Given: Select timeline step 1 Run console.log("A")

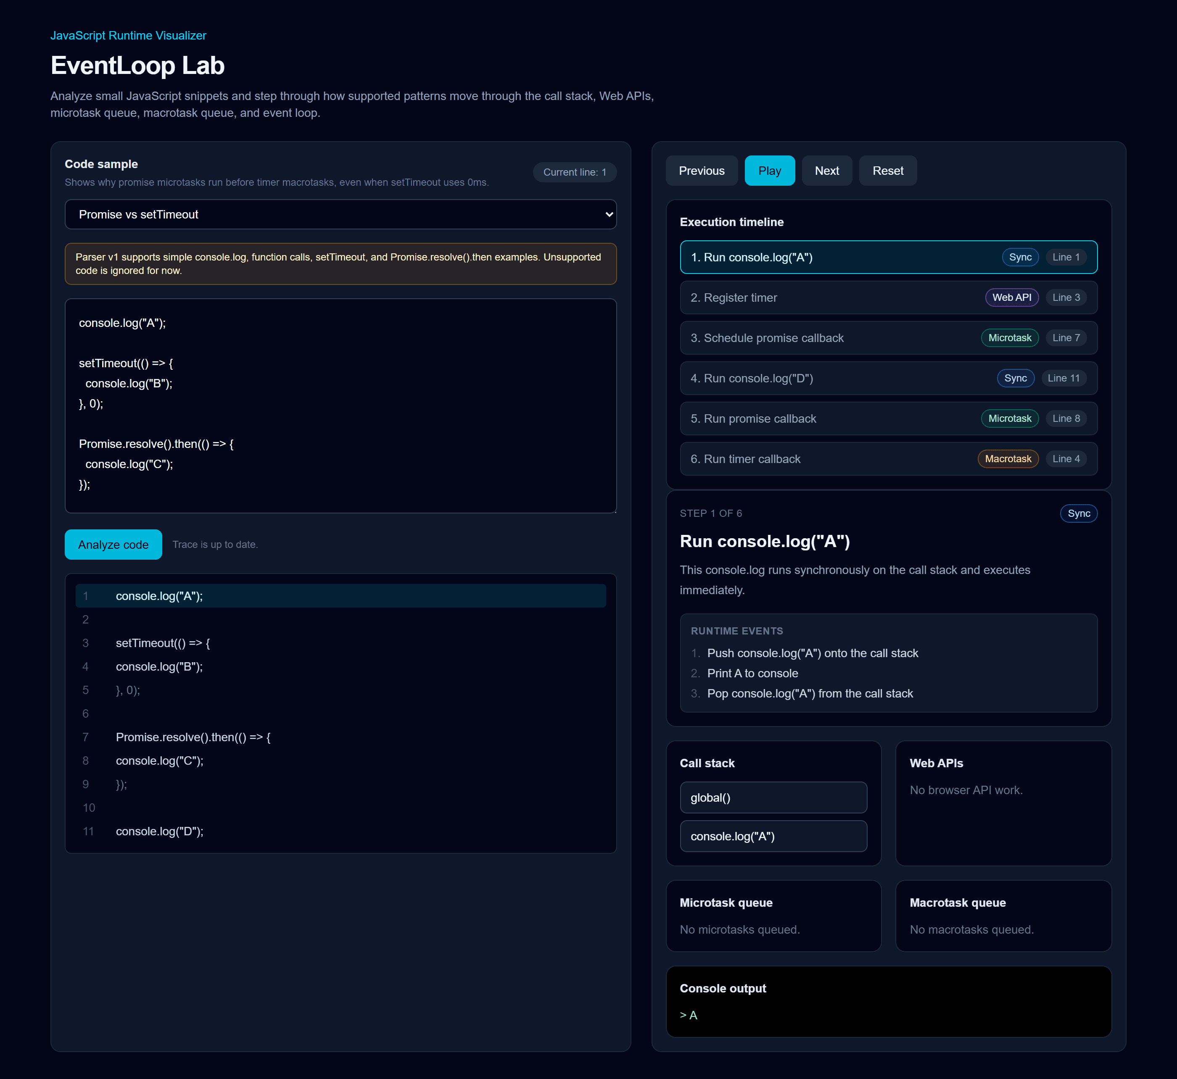Looking at the screenshot, I should (x=889, y=257).
